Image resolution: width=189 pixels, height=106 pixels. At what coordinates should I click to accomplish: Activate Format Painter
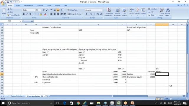tap(14, 15)
